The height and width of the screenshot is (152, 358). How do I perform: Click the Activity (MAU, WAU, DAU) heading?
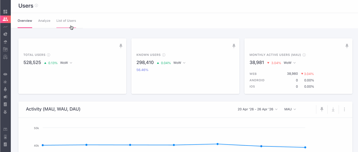(53, 109)
